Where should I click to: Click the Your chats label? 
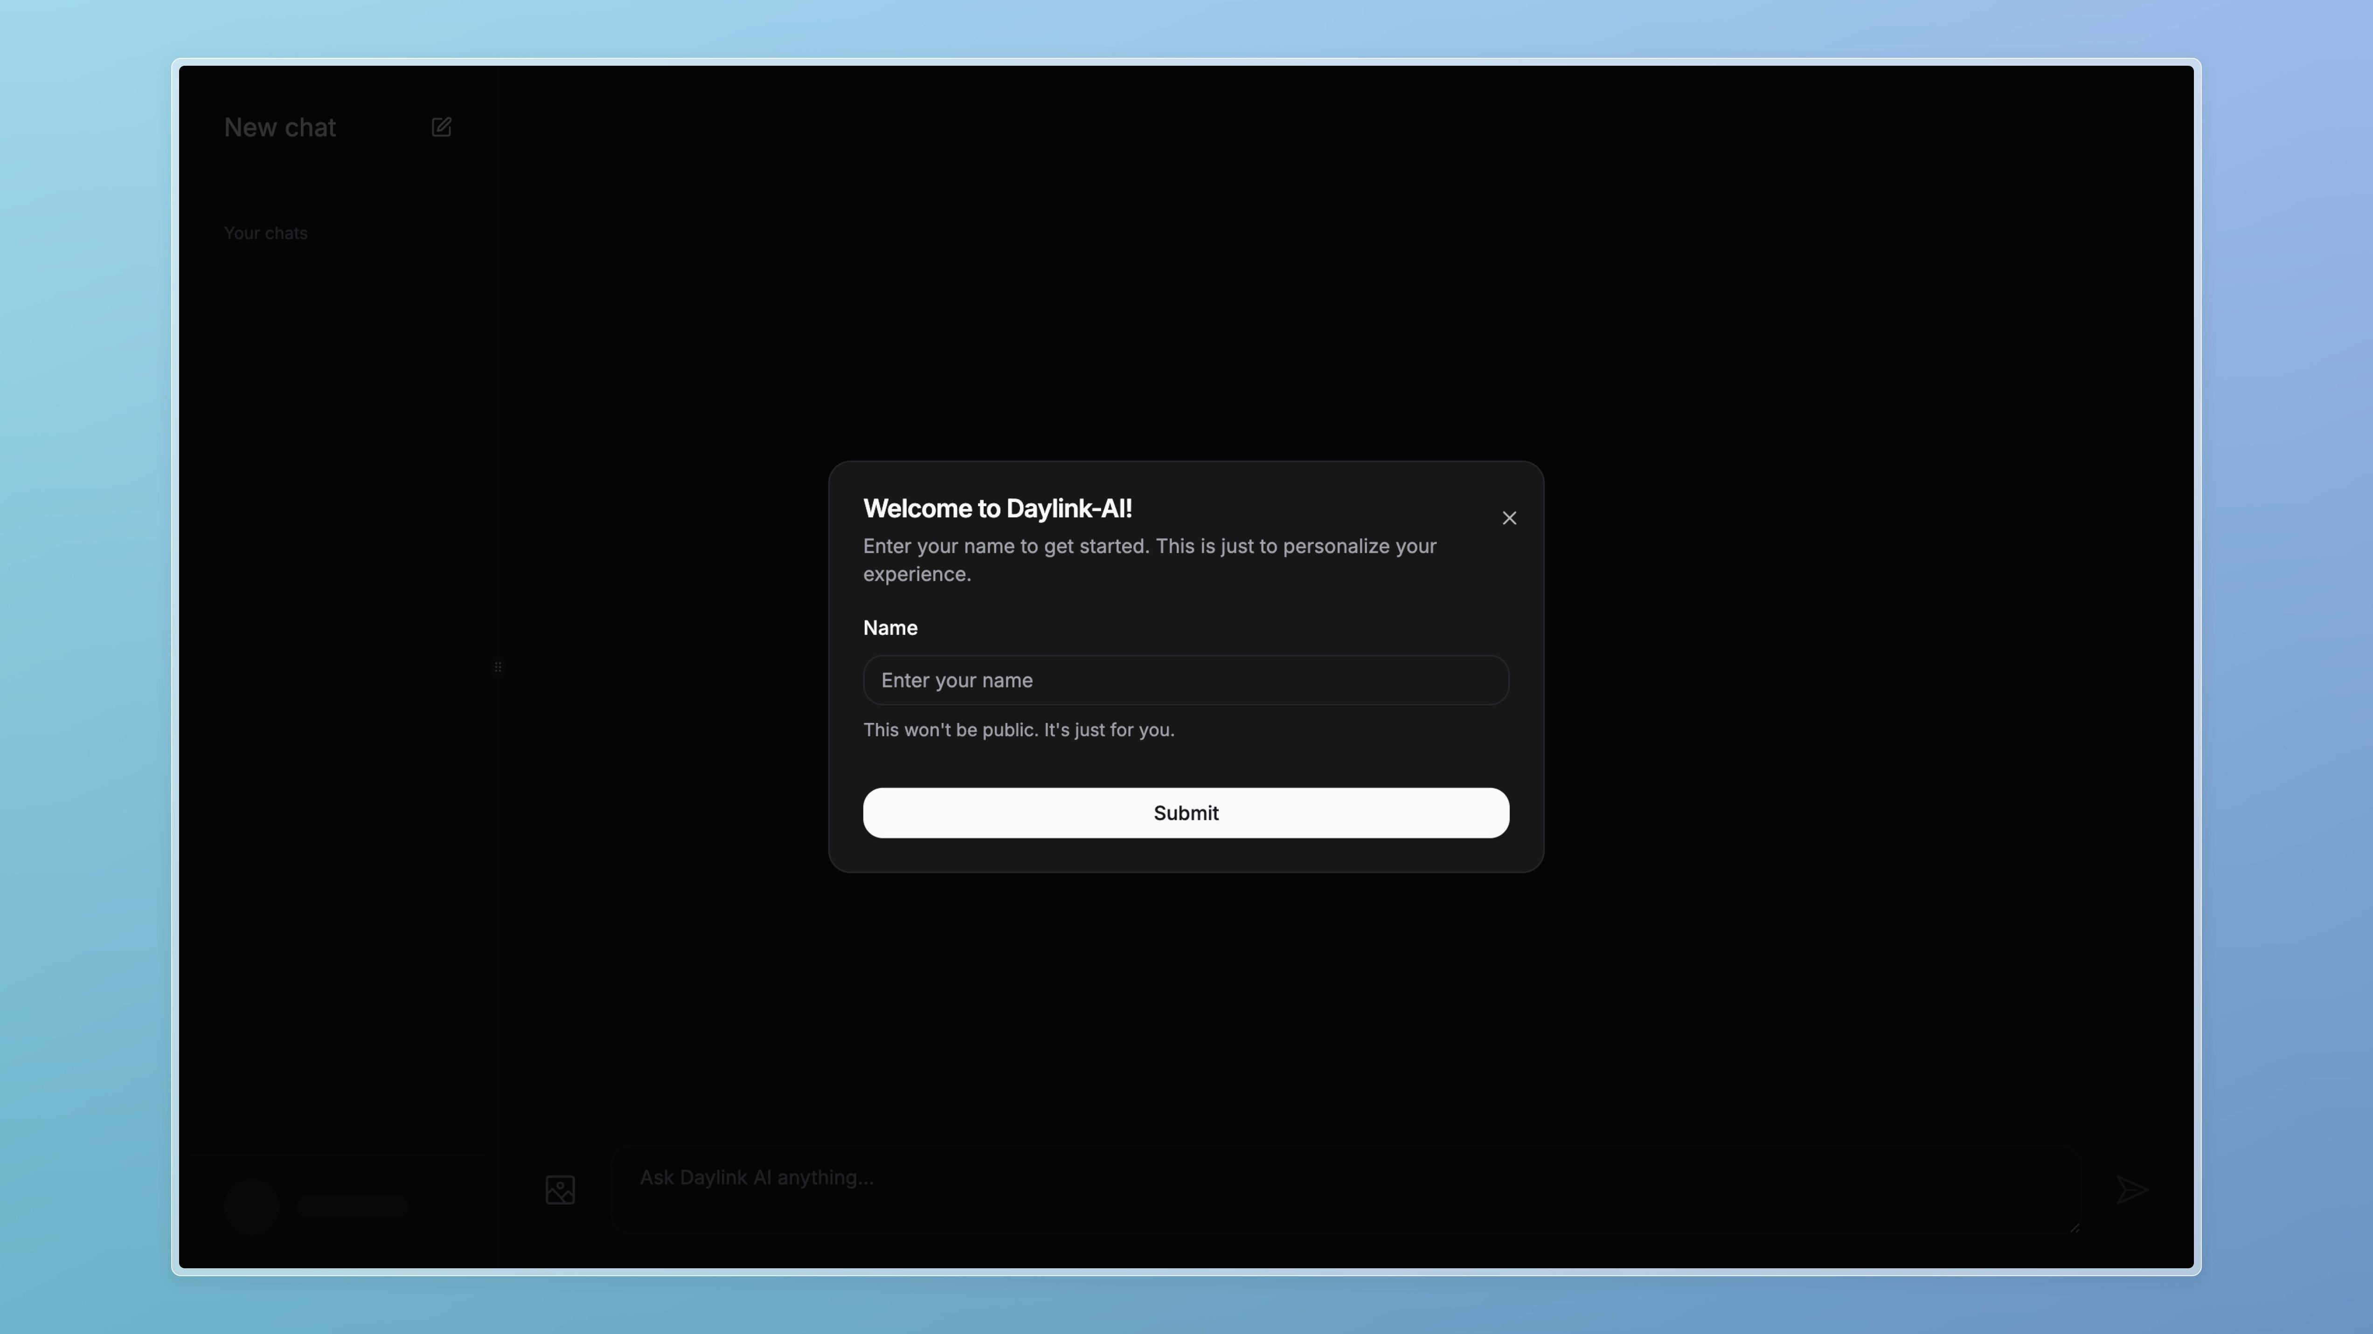[265, 233]
